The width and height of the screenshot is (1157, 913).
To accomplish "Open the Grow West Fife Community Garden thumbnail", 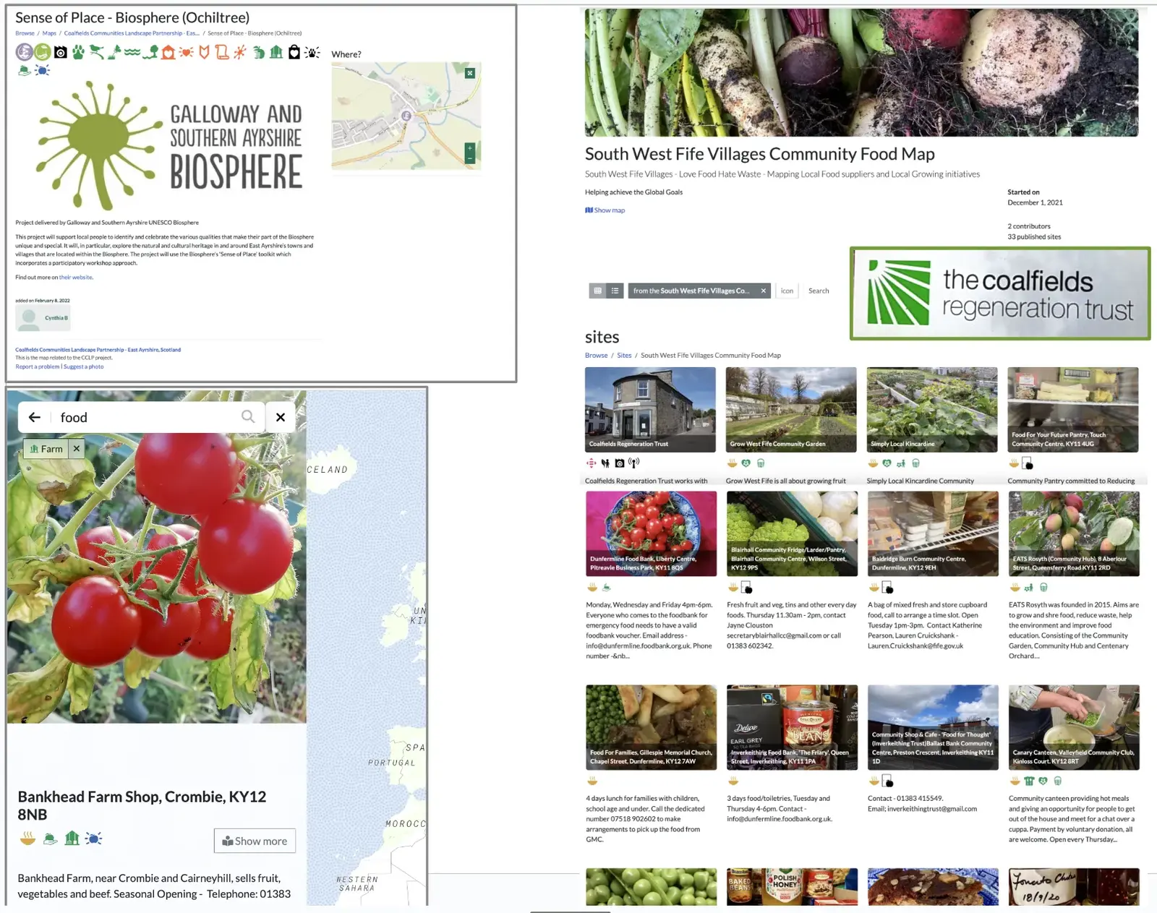I will pos(791,409).
